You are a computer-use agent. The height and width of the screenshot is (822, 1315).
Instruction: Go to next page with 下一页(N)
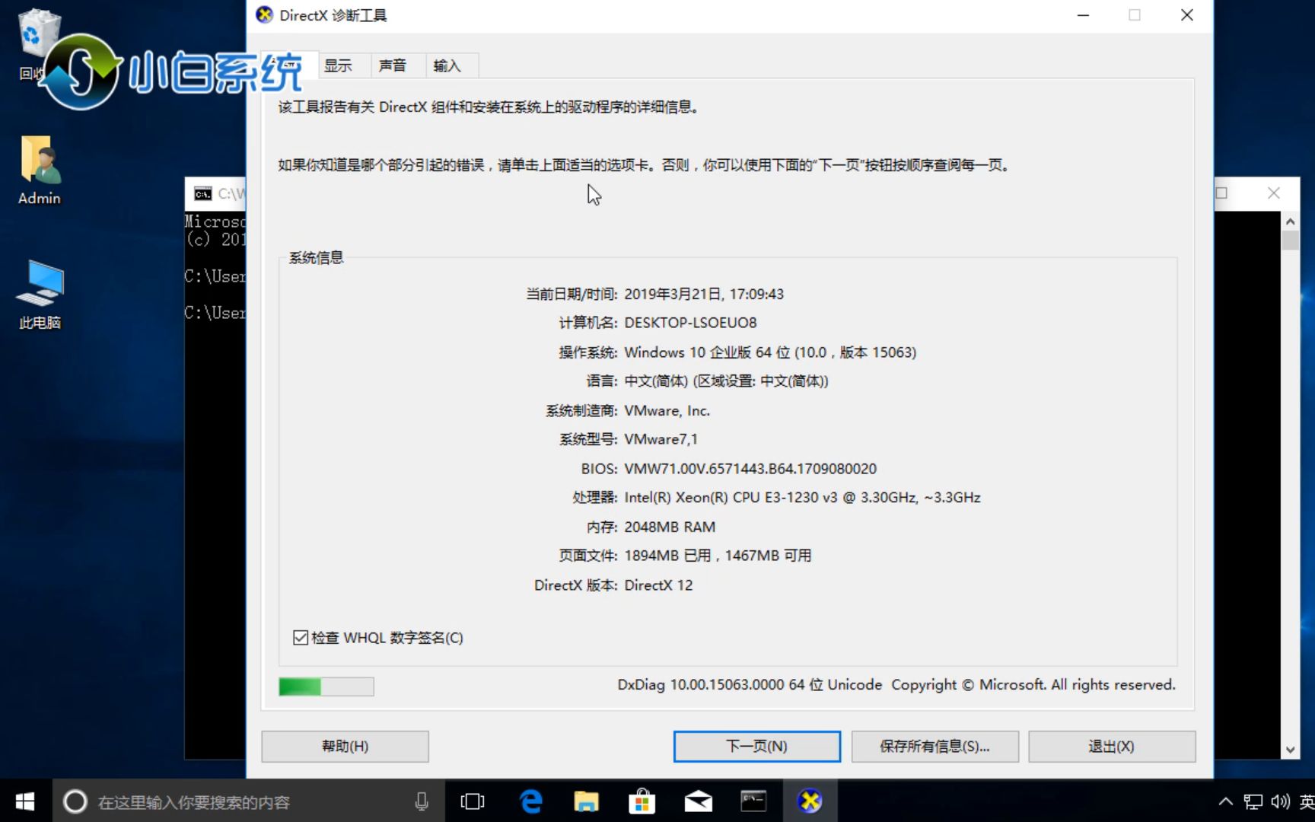756,747
